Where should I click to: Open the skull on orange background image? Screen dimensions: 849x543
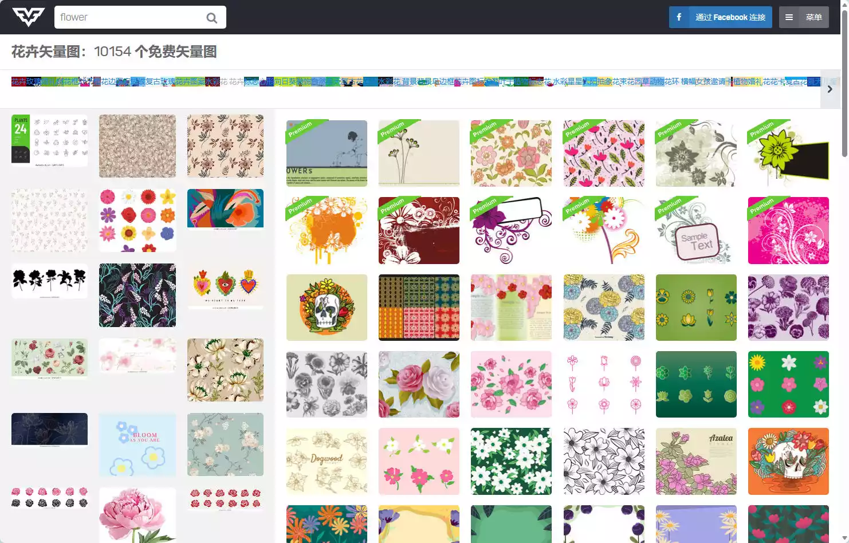pyautogui.click(x=788, y=461)
